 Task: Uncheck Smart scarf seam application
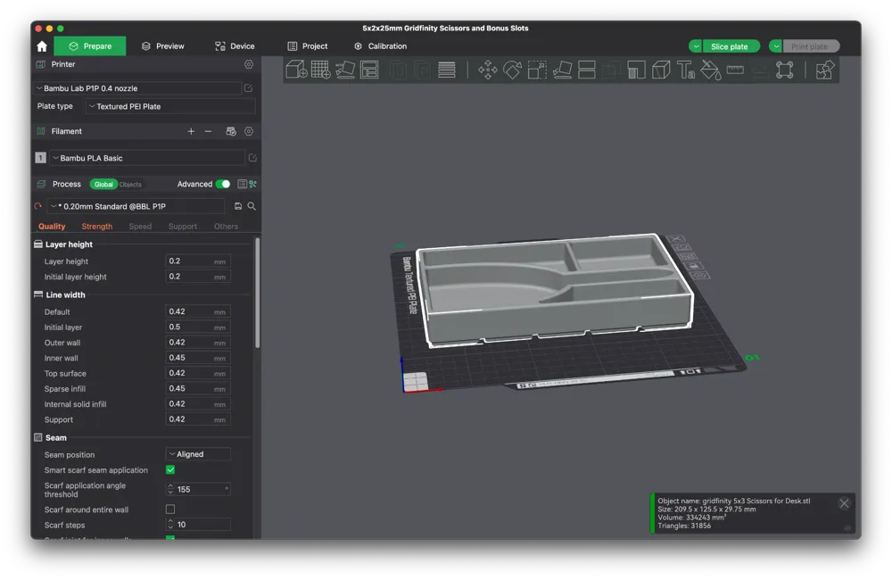pyautogui.click(x=170, y=469)
